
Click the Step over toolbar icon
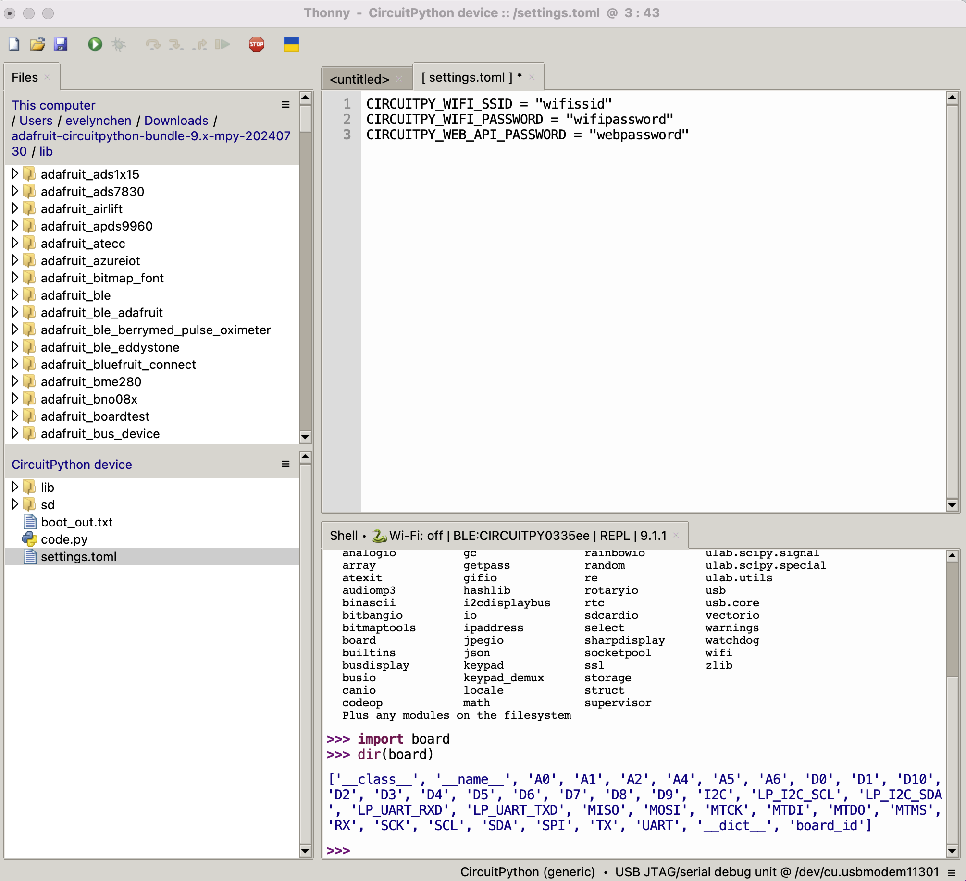153,45
